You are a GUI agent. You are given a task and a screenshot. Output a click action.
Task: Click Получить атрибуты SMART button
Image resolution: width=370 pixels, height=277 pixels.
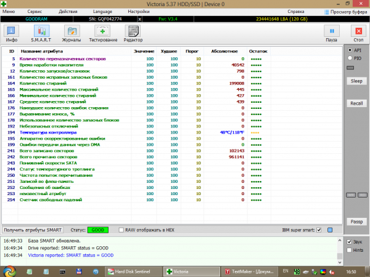click(x=34, y=229)
